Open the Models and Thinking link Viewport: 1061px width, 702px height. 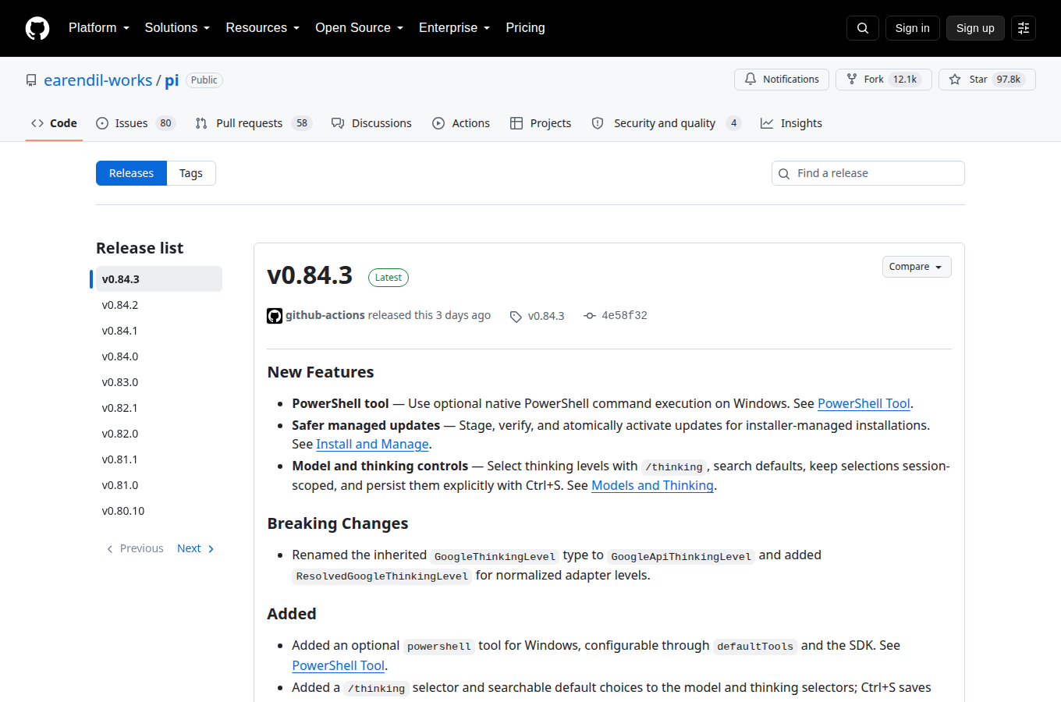coord(652,485)
